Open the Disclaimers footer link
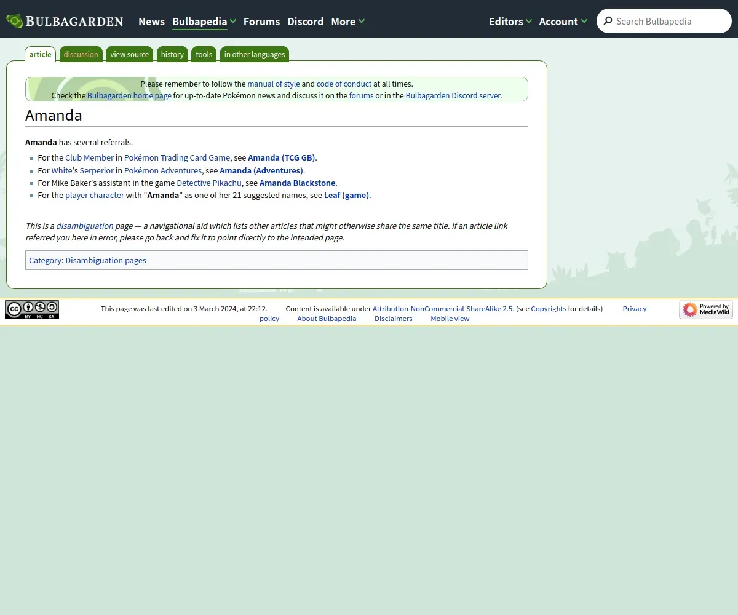Image resolution: width=738 pixels, height=615 pixels. coord(393,319)
